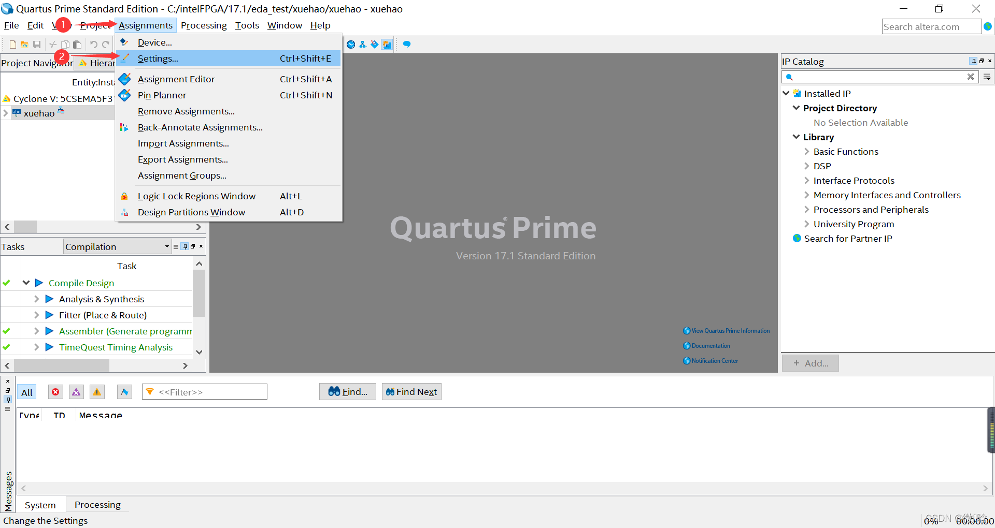Click the Design Partitions Window icon
The width and height of the screenshot is (995, 528).
pyautogui.click(x=124, y=212)
